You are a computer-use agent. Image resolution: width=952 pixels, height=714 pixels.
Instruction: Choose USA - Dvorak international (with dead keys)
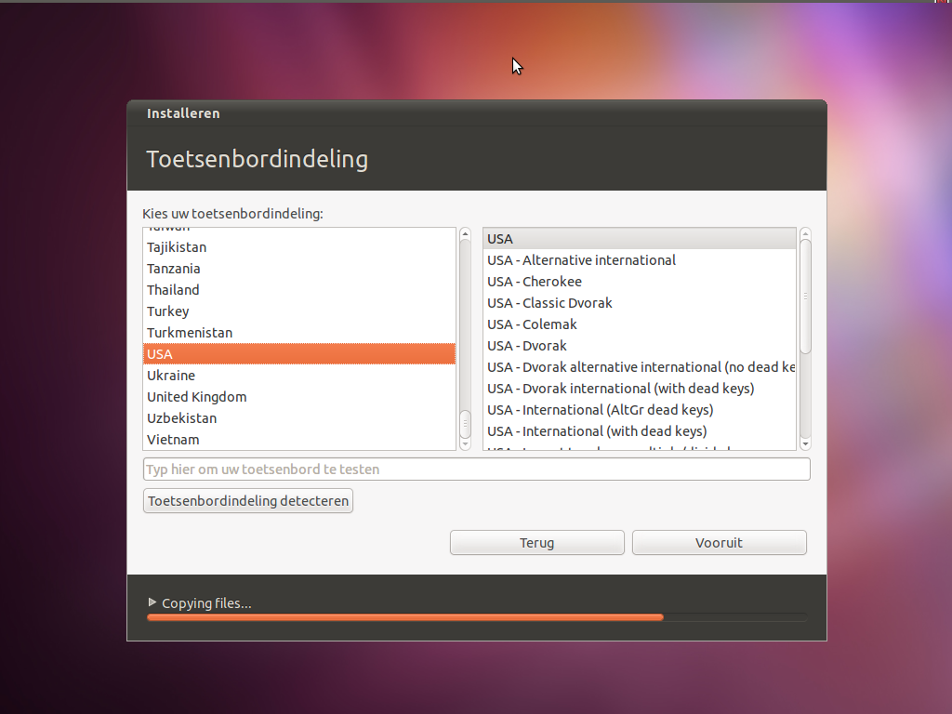[x=640, y=388]
